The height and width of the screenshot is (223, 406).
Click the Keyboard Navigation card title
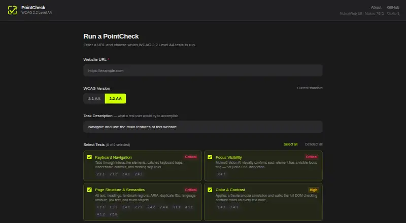(x=113, y=157)
